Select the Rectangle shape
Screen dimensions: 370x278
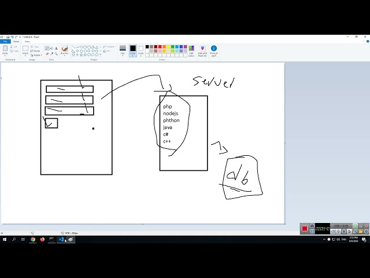[x=85, y=47]
